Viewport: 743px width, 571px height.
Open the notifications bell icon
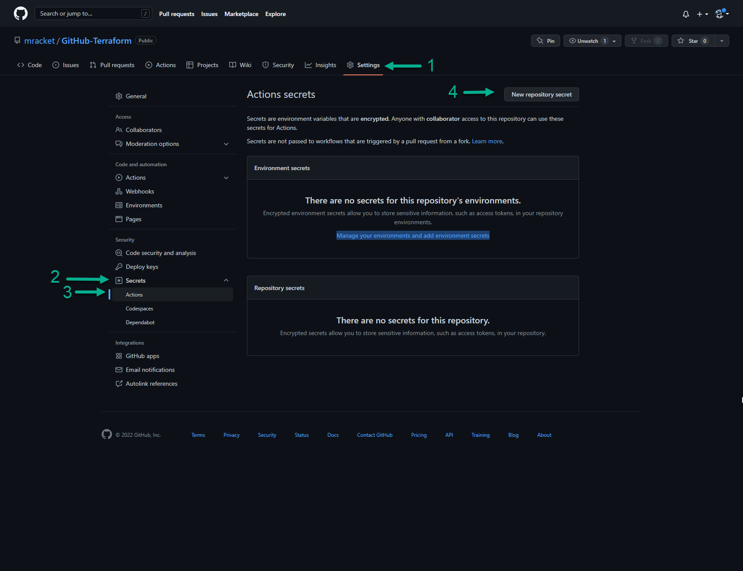(x=686, y=14)
